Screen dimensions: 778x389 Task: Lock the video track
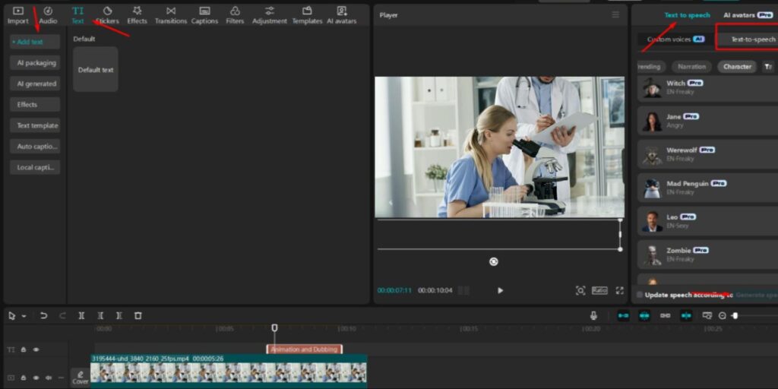point(24,378)
